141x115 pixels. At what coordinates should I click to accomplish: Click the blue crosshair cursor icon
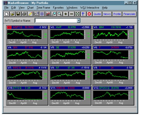[83, 14]
